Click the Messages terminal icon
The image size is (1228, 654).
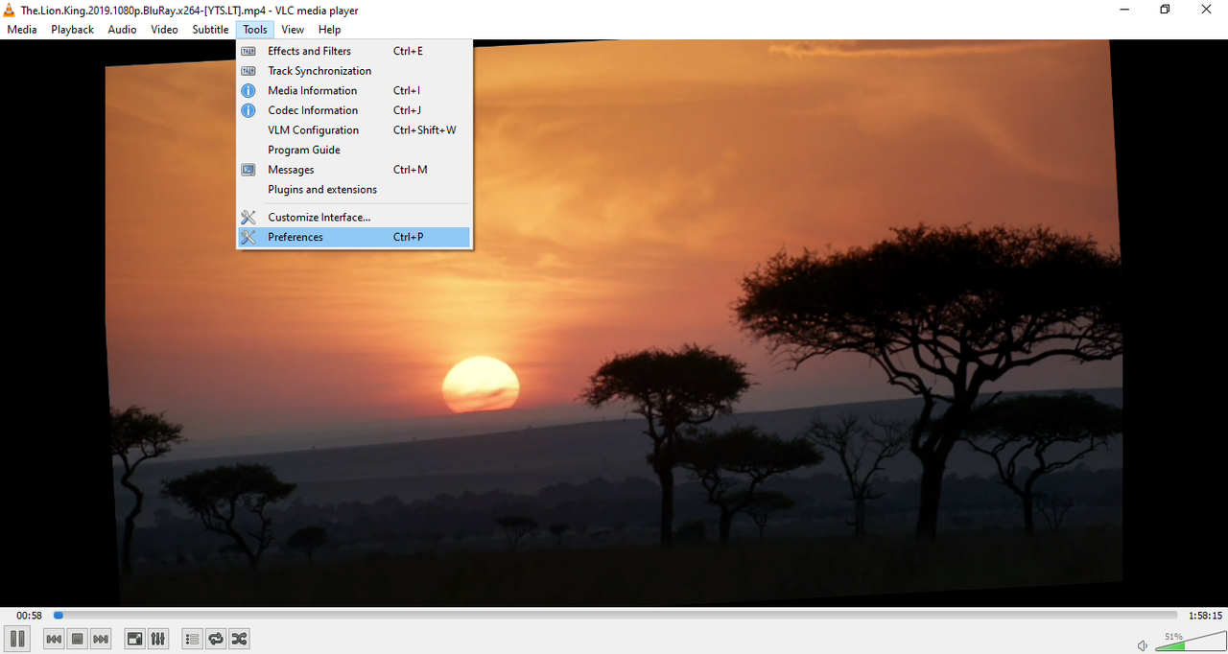point(248,170)
